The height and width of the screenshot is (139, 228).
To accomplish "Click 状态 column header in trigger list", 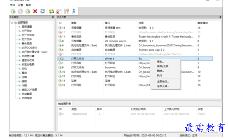I will pyautogui.click(x=200, y=109).
